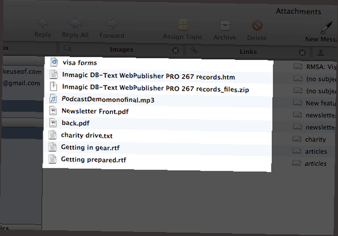This screenshot has height=236, width=338.
Task: Click the Forward arrow icon
Action: (x=112, y=24)
